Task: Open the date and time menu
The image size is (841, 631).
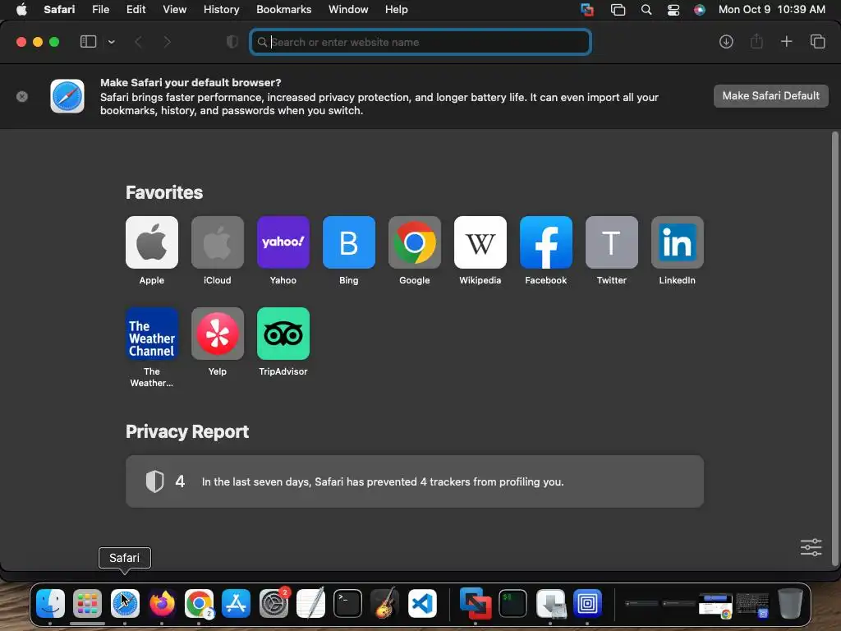Action: [772, 9]
